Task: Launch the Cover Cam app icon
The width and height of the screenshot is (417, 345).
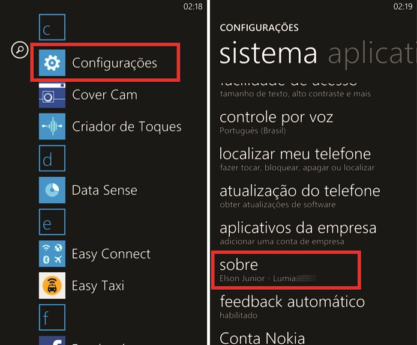Action: (52, 95)
